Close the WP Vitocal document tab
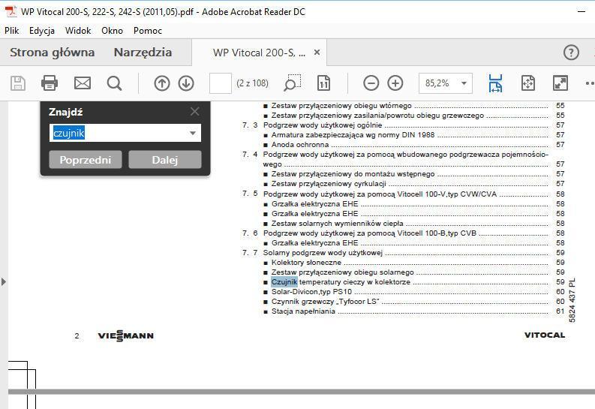The width and height of the screenshot is (595, 409). [x=317, y=53]
